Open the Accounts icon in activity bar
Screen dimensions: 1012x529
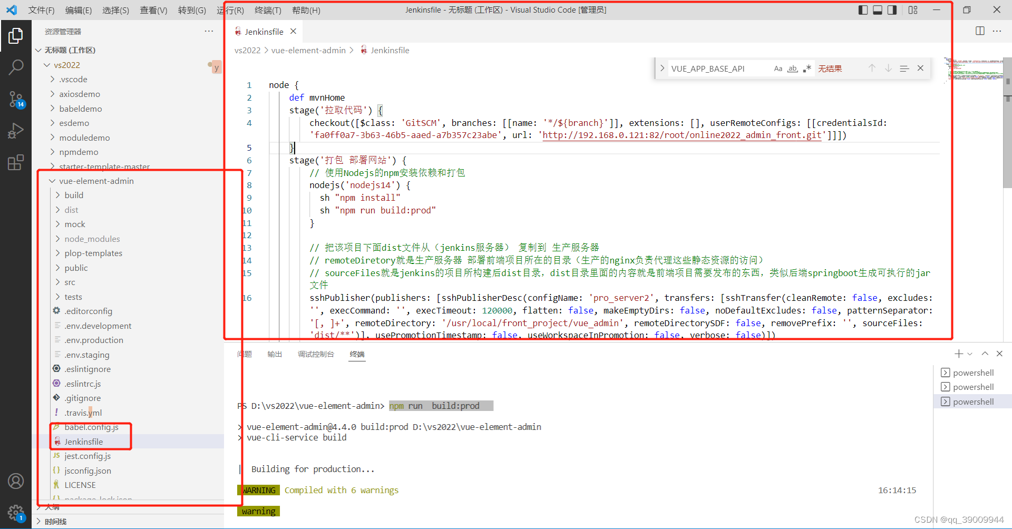[x=16, y=481]
